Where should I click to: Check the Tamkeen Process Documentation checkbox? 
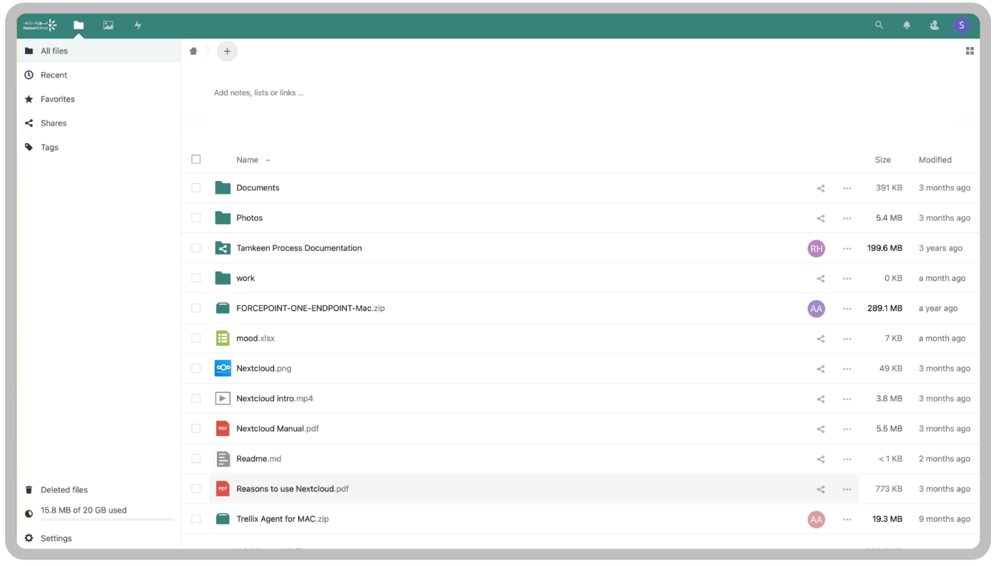pos(196,248)
